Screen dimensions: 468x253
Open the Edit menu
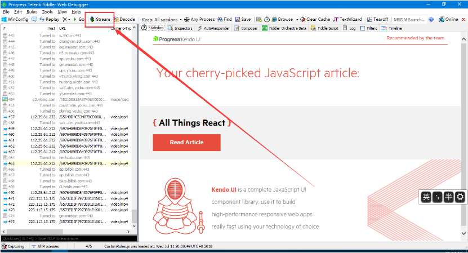pos(18,12)
